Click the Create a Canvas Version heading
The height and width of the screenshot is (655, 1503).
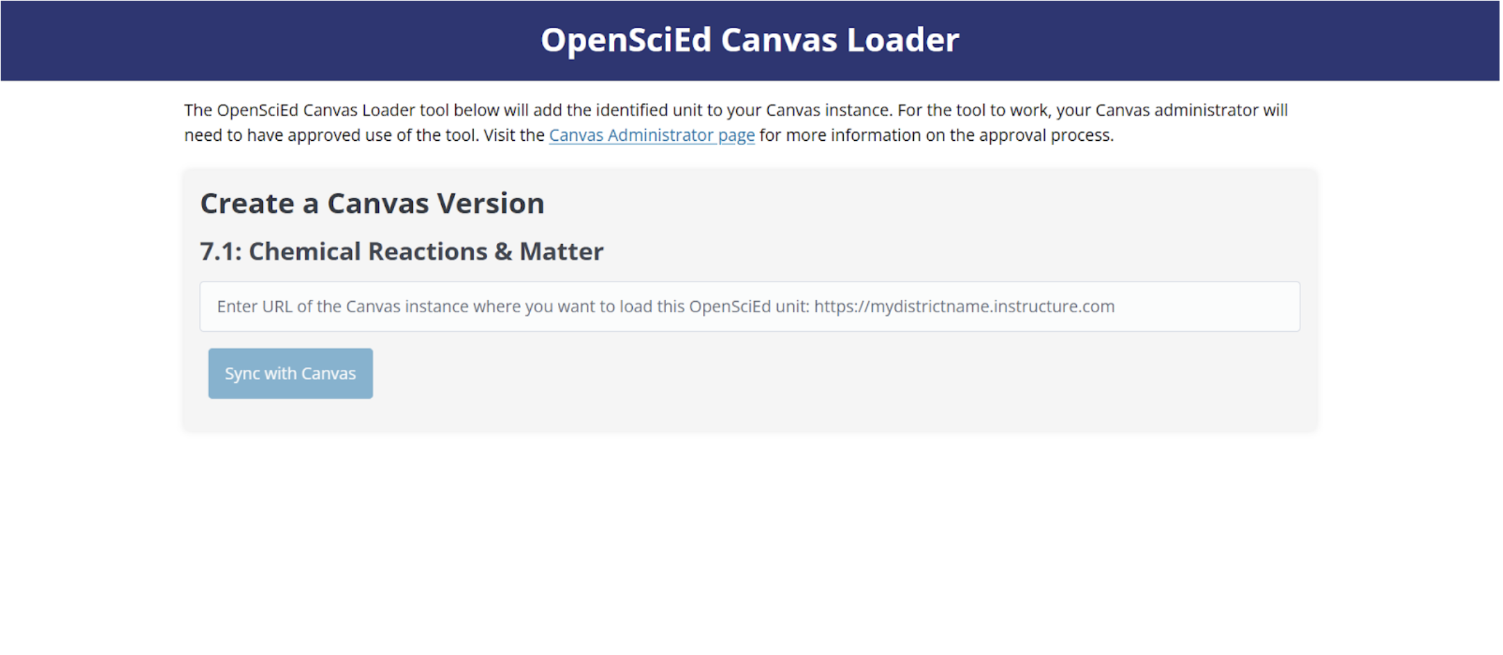pos(372,203)
